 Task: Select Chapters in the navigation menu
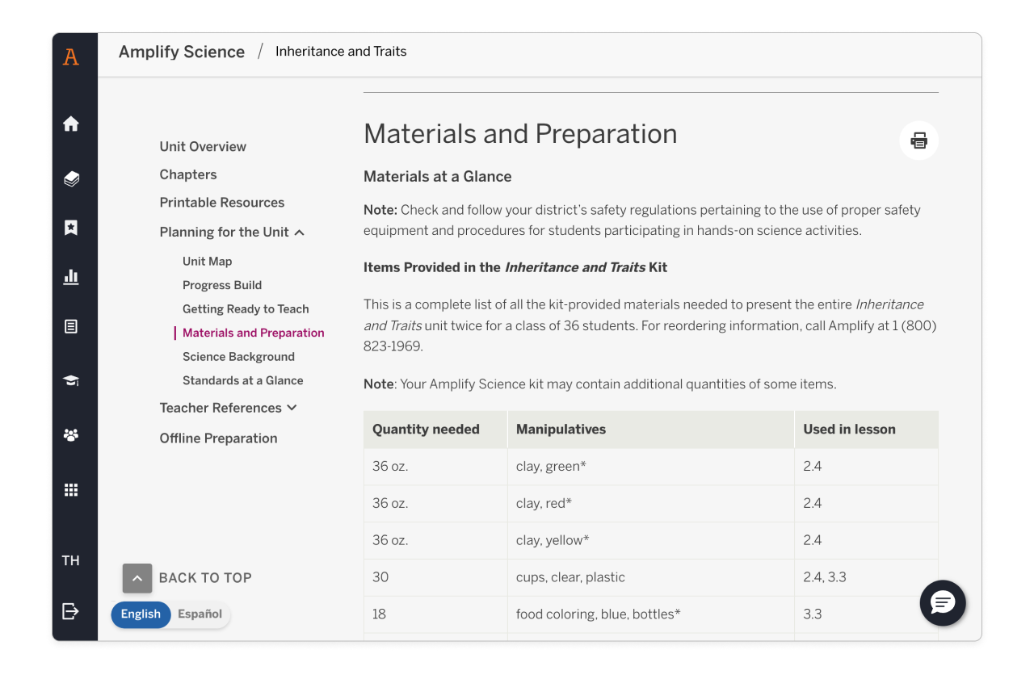point(188,174)
